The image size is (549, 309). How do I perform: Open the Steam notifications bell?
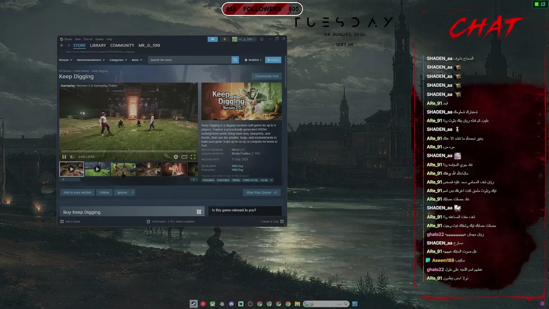[x=224, y=39]
